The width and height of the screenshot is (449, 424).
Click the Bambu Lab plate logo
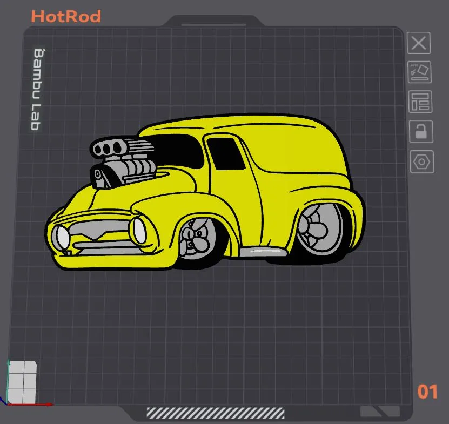point(37,89)
